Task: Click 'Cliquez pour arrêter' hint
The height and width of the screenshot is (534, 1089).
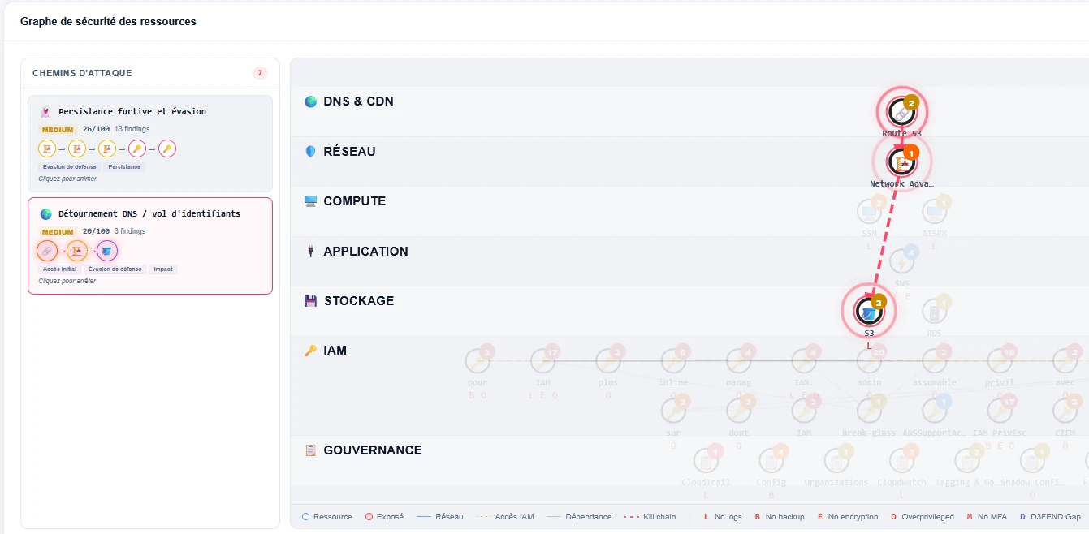Action: pos(67,281)
